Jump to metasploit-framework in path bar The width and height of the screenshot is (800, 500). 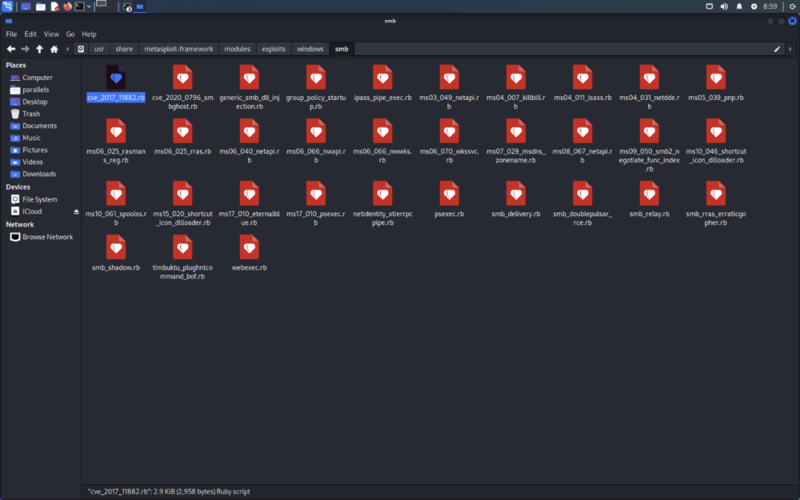[179, 49]
